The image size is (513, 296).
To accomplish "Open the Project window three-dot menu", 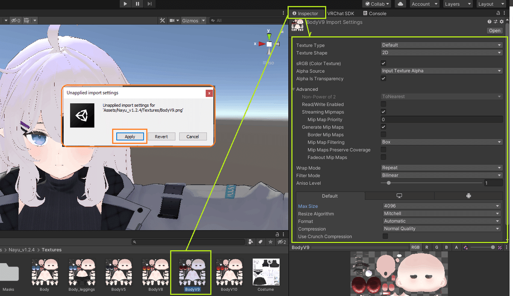I will point(284,234).
